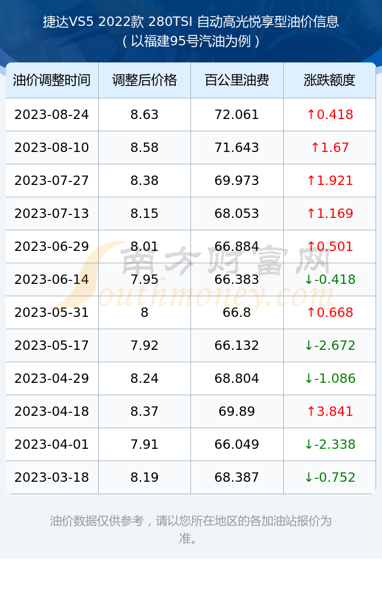Click the red up arrow 0.418 value

click(330, 115)
